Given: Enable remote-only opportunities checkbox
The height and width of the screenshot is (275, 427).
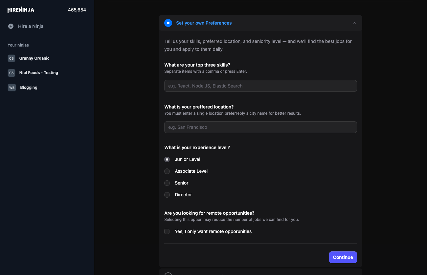Looking at the screenshot, I should pos(167,231).
